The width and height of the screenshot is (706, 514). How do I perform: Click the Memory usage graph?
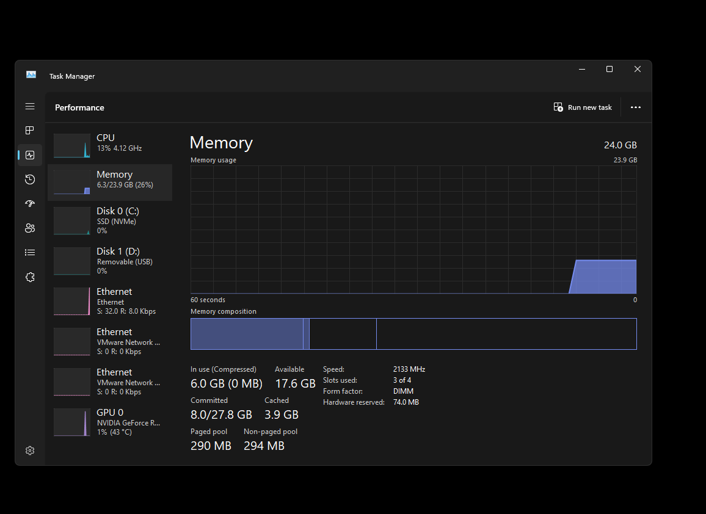click(x=413, y=230)
